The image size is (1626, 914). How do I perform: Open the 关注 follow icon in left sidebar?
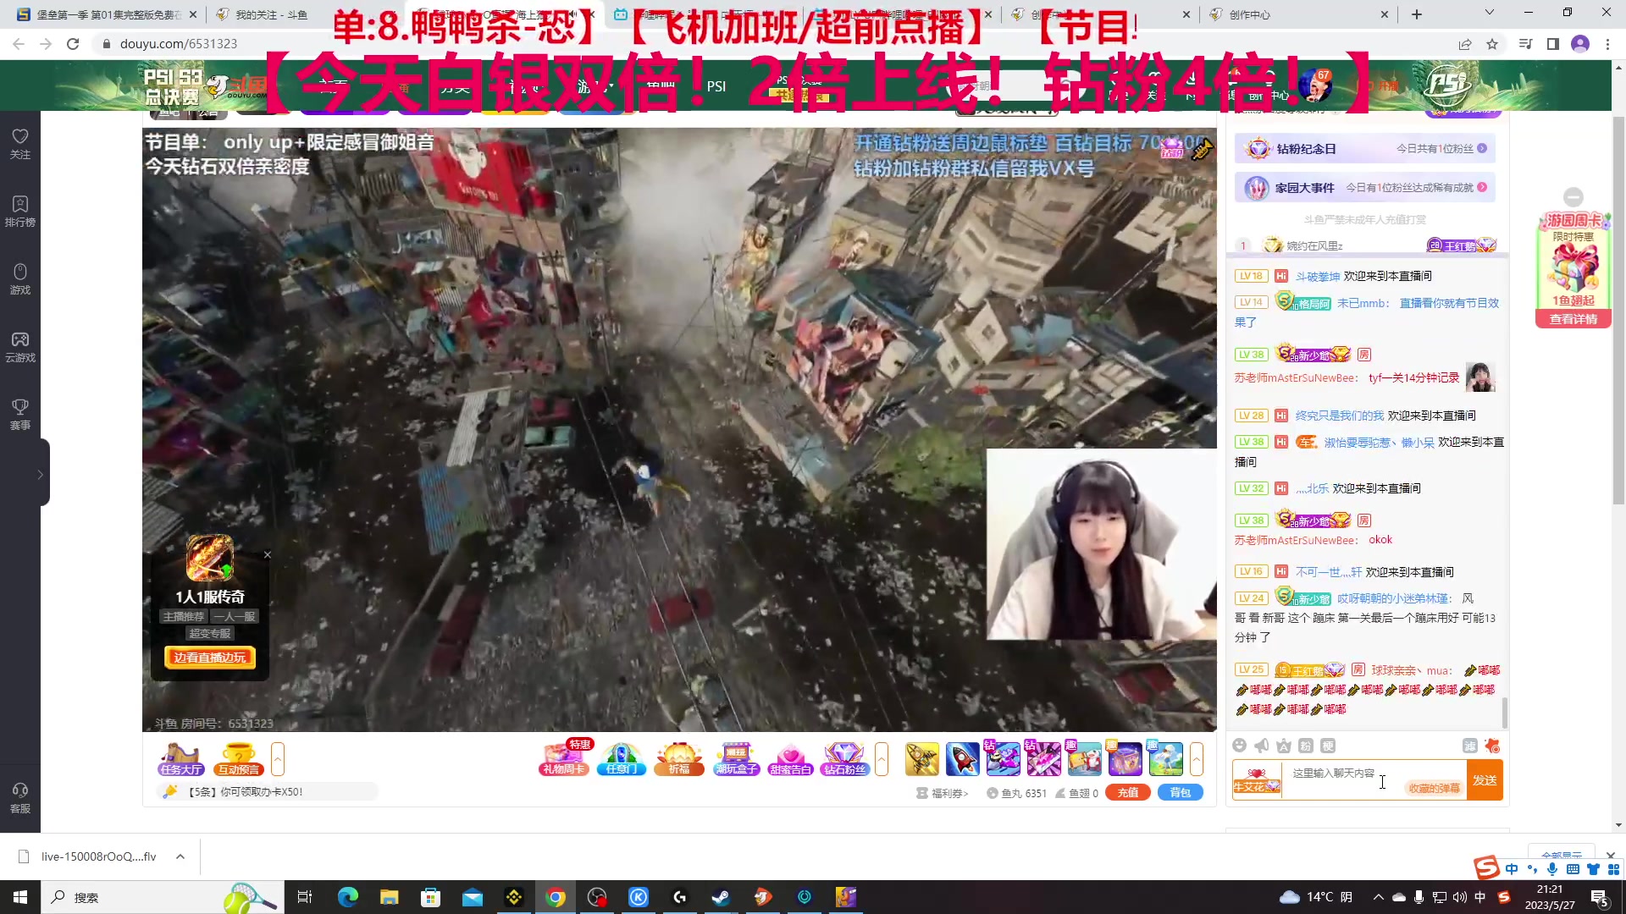(20, 143)
